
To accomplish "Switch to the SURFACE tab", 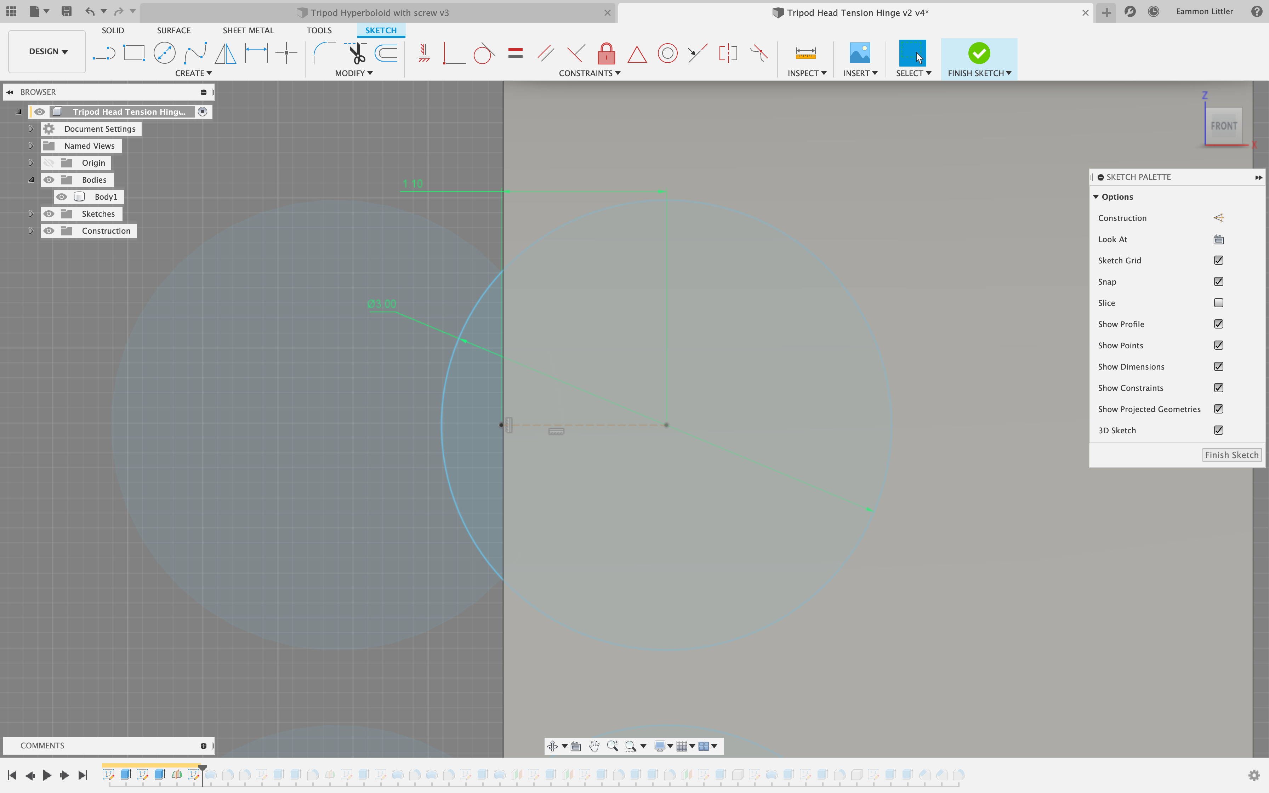I will click(x=173, y=30).
